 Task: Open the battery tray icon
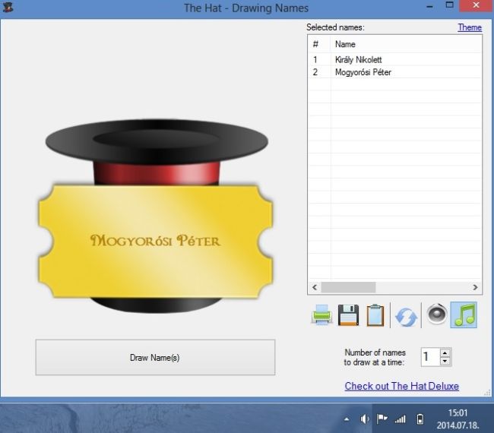pos(420,419)
